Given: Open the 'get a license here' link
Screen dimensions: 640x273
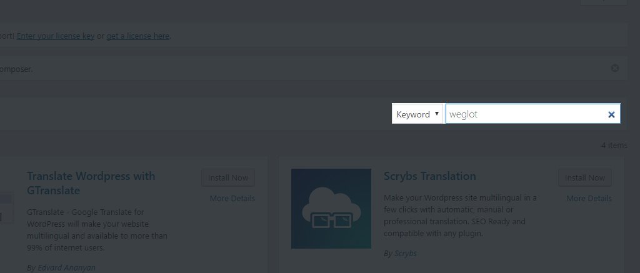Looking at the screenshot, I should click(137, 36).
